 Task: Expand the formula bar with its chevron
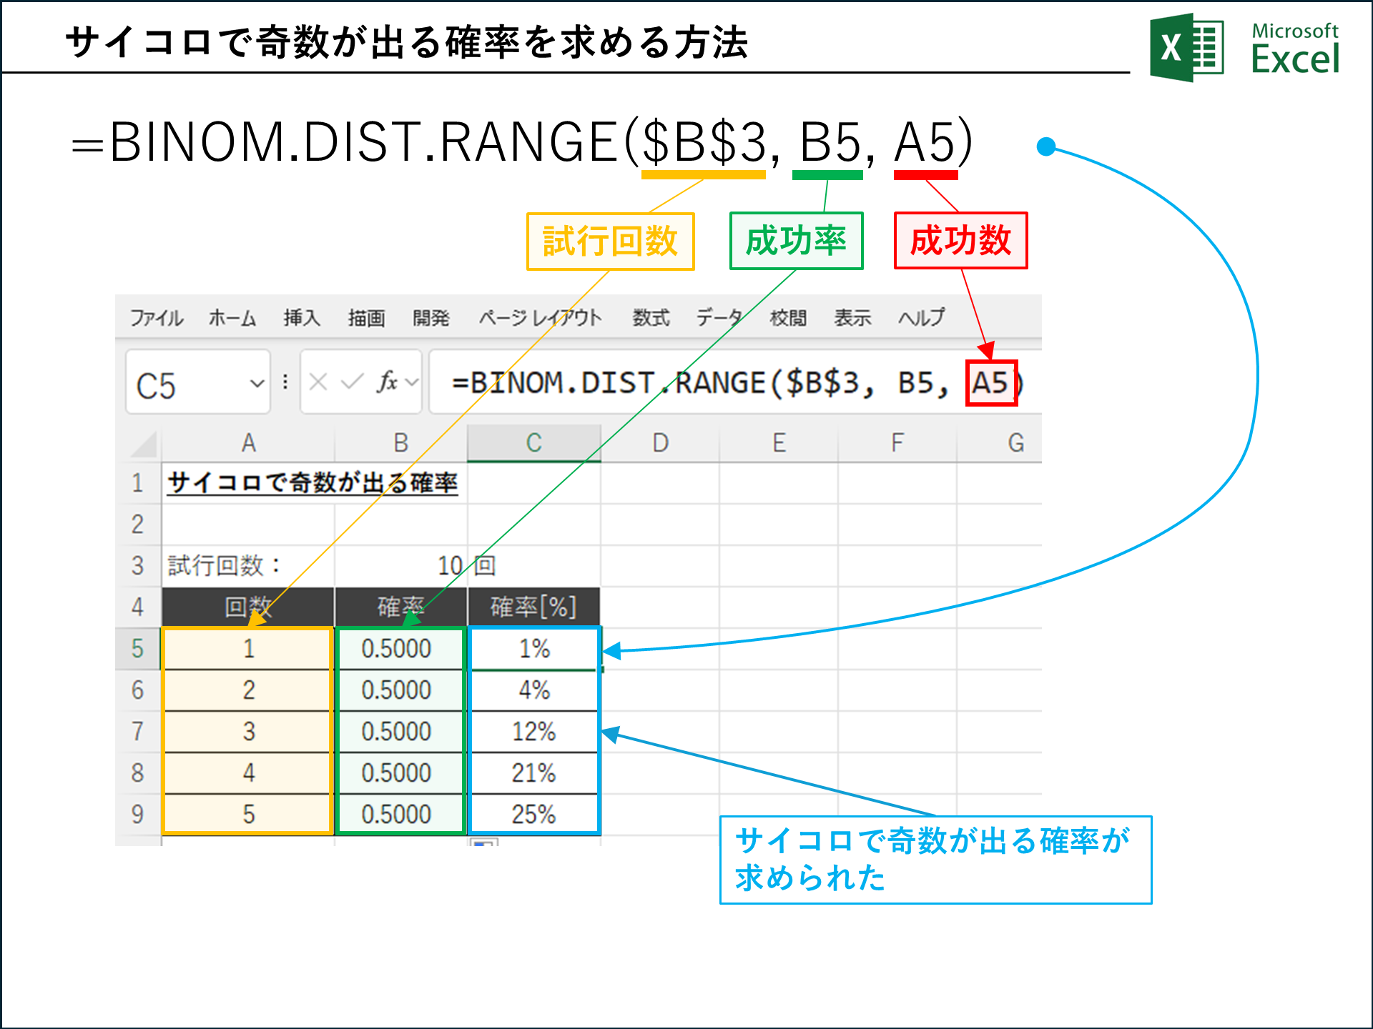[411, 383]
